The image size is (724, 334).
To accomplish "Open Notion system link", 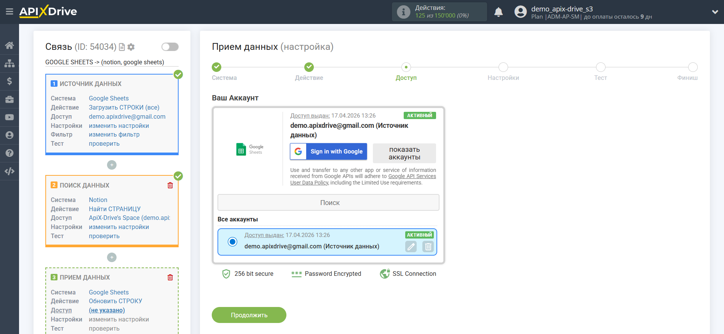I will 98,200.
